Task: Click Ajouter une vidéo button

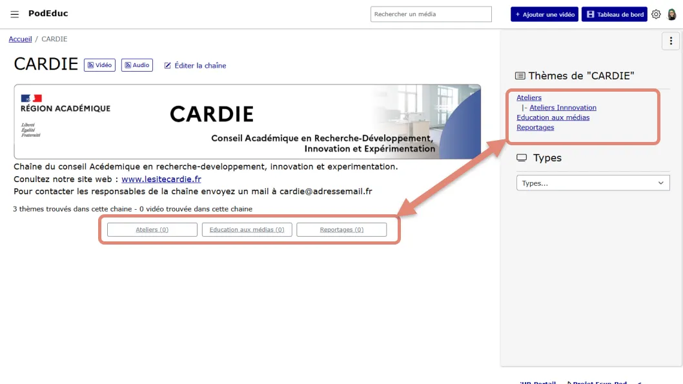Action: 544,14
